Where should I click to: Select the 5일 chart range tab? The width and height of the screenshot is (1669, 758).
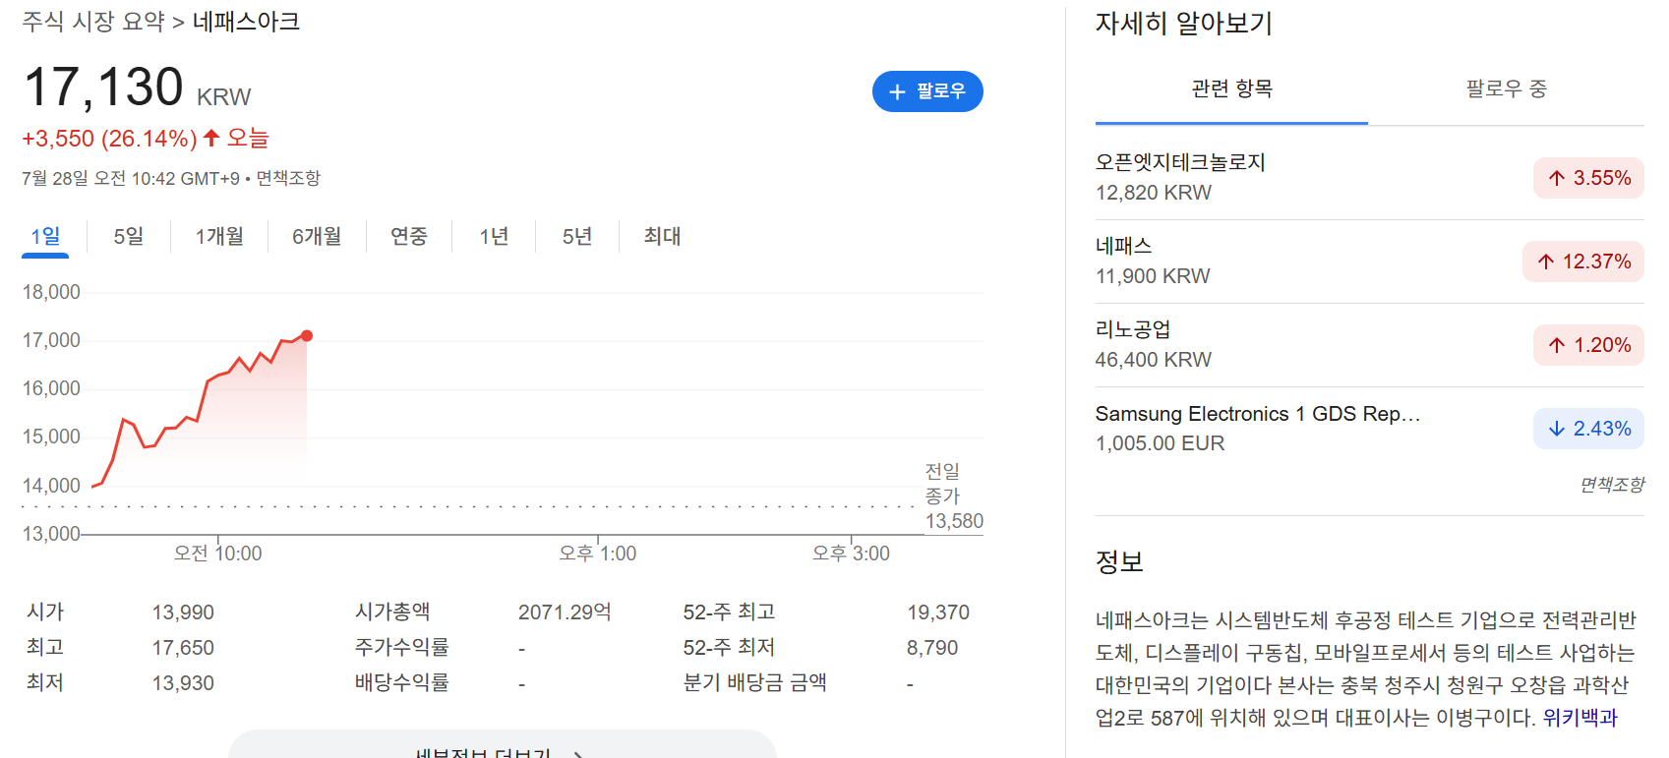(129, 236)
